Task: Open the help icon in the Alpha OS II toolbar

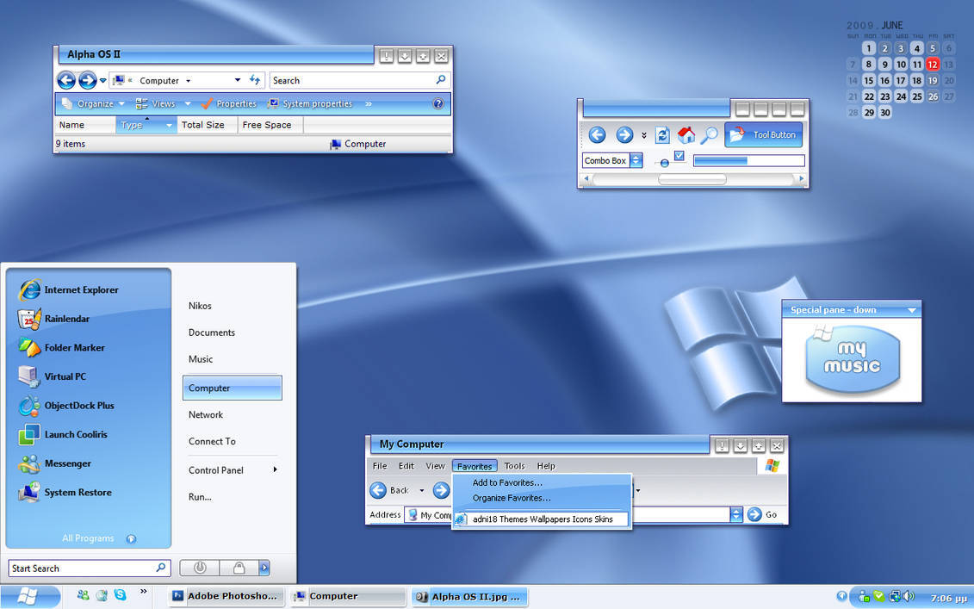Action: pos(437,103)
